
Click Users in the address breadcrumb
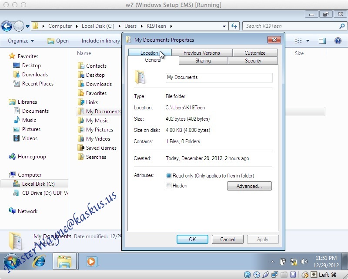click(130, 26)
